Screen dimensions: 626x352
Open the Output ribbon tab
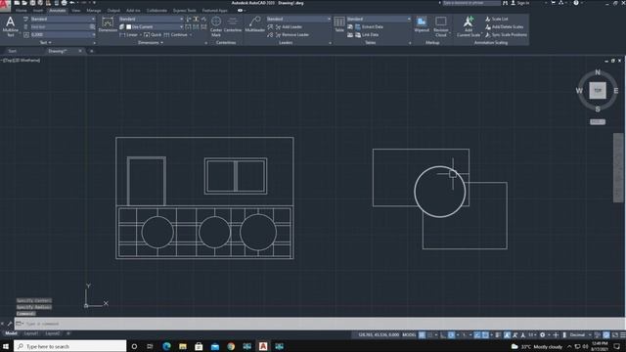(x=113, y=11)
